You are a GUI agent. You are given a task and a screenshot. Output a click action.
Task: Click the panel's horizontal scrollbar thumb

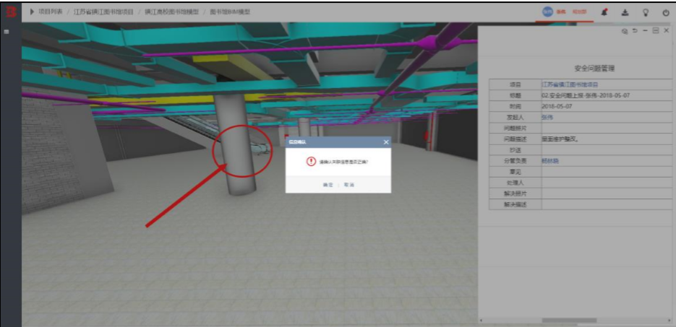(x=570, y=321)
